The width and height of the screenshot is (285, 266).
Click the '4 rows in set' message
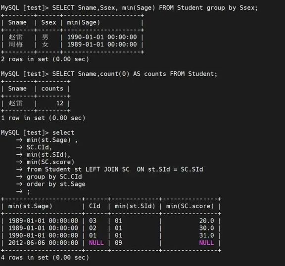(x=45, y=258)
